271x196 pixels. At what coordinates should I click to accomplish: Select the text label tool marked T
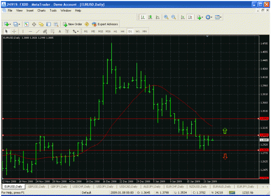tap(67, 32)
